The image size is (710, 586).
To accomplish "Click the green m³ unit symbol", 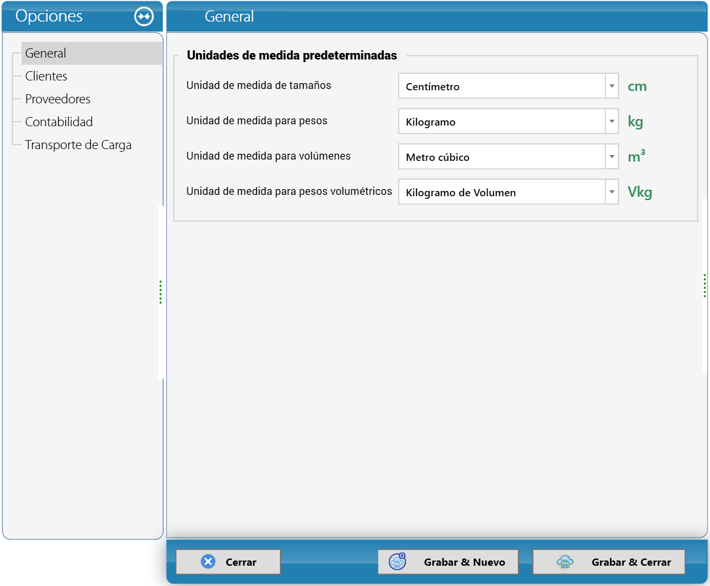I will [x=636, y=156].
